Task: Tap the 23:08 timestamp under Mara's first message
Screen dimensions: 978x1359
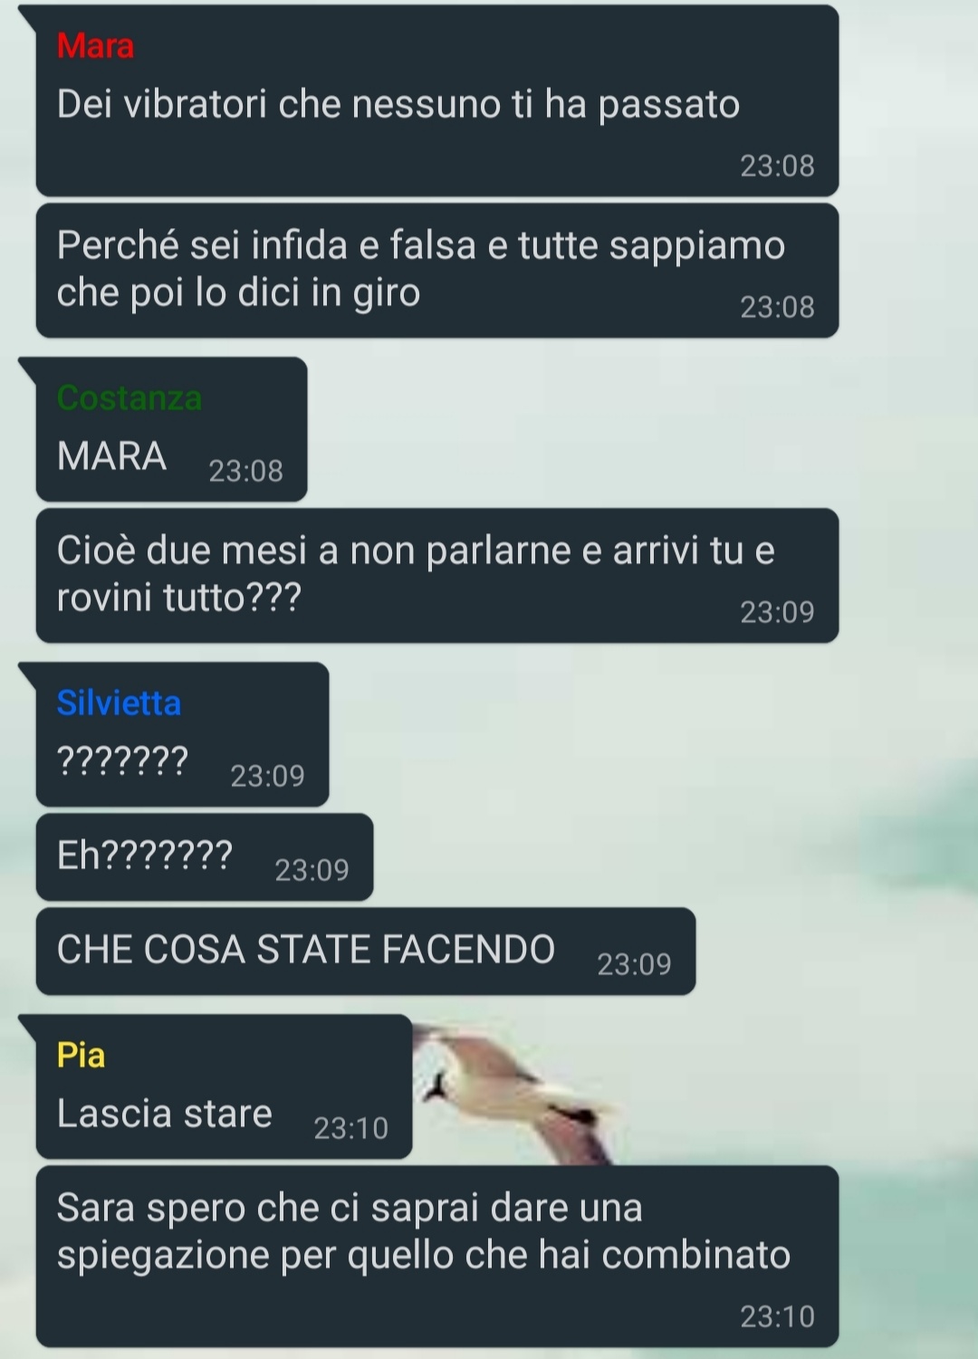Action: pos(777,166)
